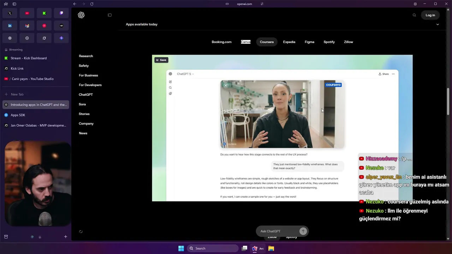Viewport: 452px width, 254px height.
Task: Toggle the Arc sidebar visibility icon
Action: pos(14,4)
